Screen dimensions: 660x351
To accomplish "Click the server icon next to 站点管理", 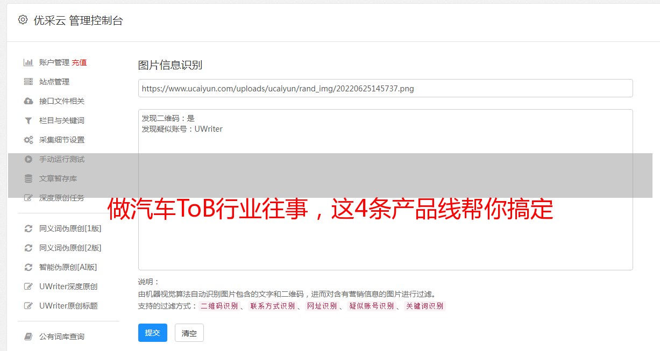I will point(29,82).
